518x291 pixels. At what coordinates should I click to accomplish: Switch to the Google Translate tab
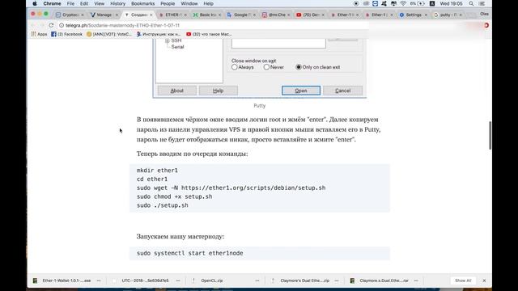(x=241, y=15)
